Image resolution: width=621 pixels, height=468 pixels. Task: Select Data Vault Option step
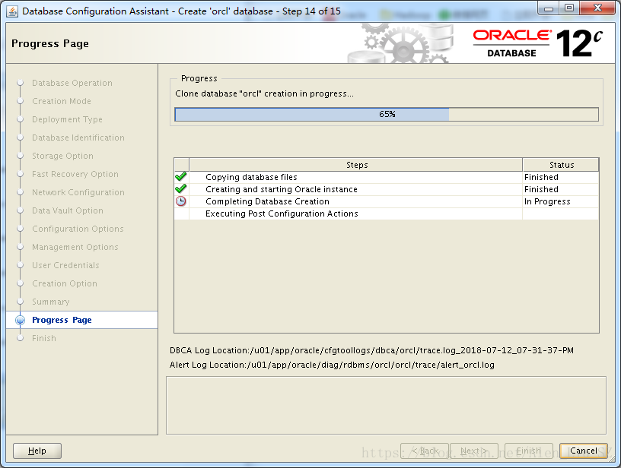67,210
